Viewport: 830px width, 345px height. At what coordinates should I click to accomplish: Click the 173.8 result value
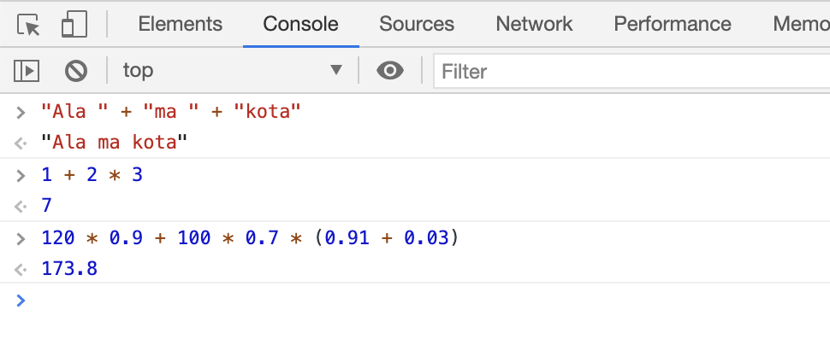point(69,269)
